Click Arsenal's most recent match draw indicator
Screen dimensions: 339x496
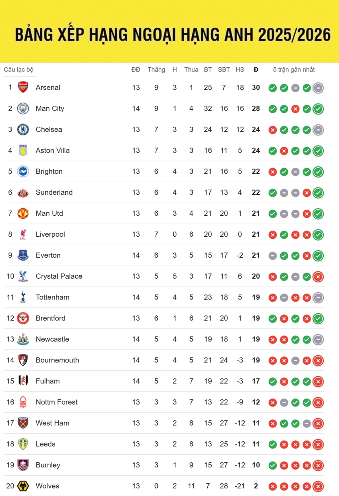(318, 88)
